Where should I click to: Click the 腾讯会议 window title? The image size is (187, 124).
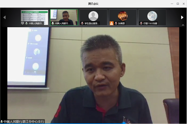(x=93, y=4)
